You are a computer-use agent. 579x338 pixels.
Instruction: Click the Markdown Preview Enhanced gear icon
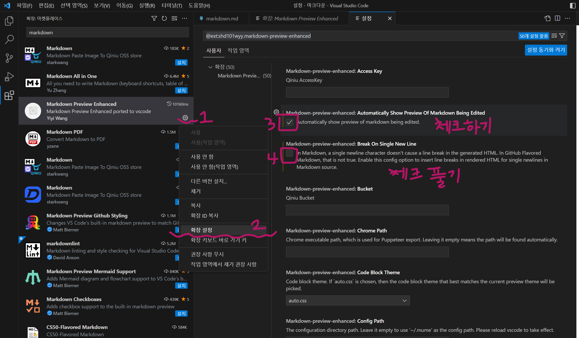pyautogui.click(x=185, y=118)
